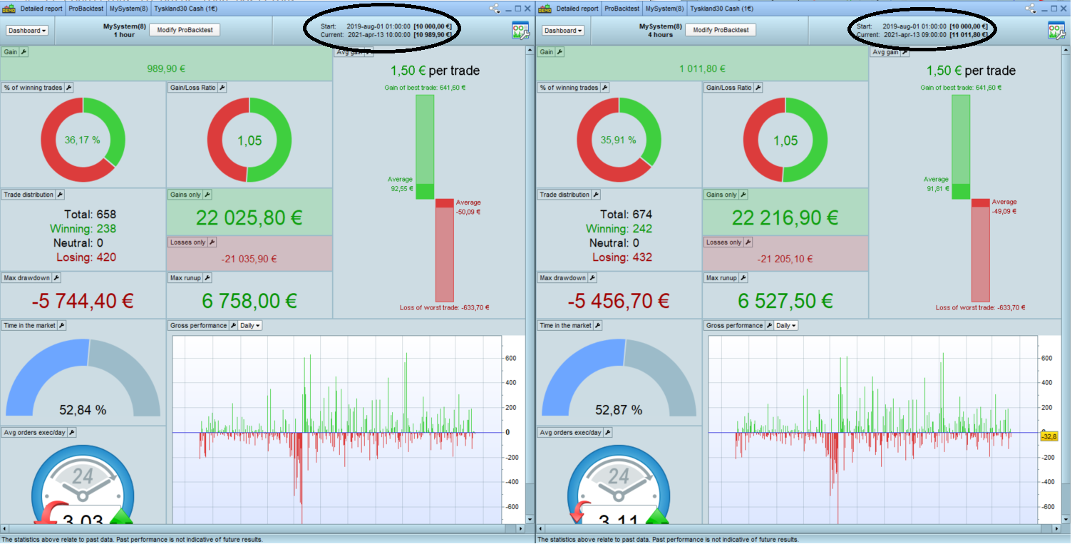
Task: Click Modify ProBacktest button in 4 hours window
Action: pyautogui.click(x=721, y=30)
